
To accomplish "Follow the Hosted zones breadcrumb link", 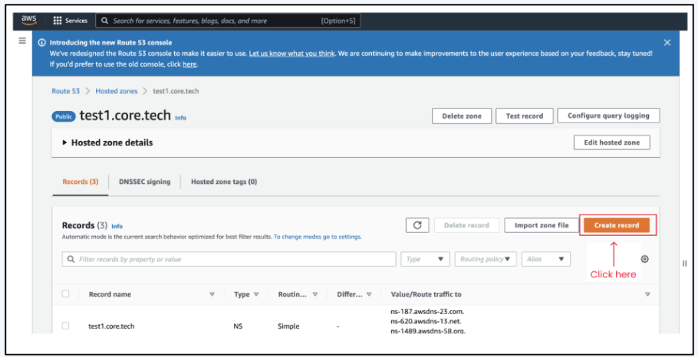I will click(x=117, y=91).
